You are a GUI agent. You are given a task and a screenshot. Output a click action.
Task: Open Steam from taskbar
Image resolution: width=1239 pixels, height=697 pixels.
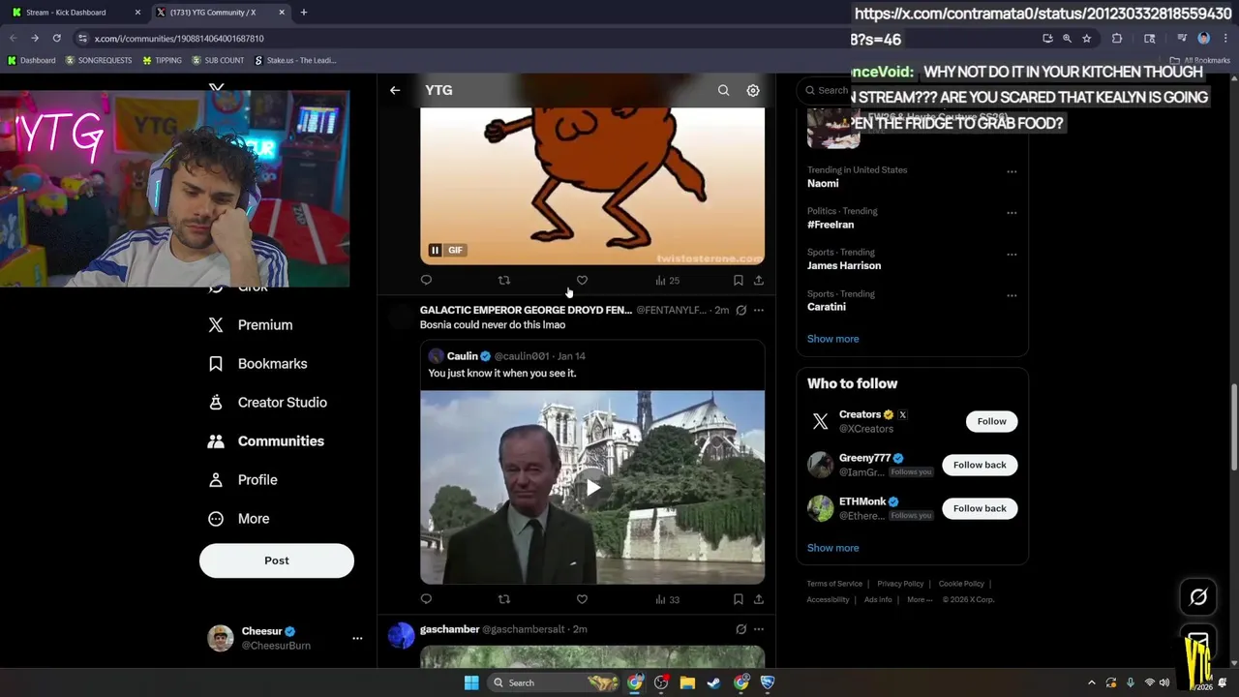click(x=713, y=682)
